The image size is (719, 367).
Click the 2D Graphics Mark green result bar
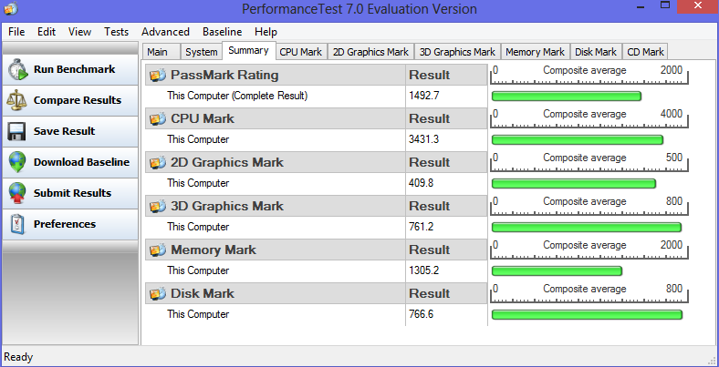pos(574,184)
